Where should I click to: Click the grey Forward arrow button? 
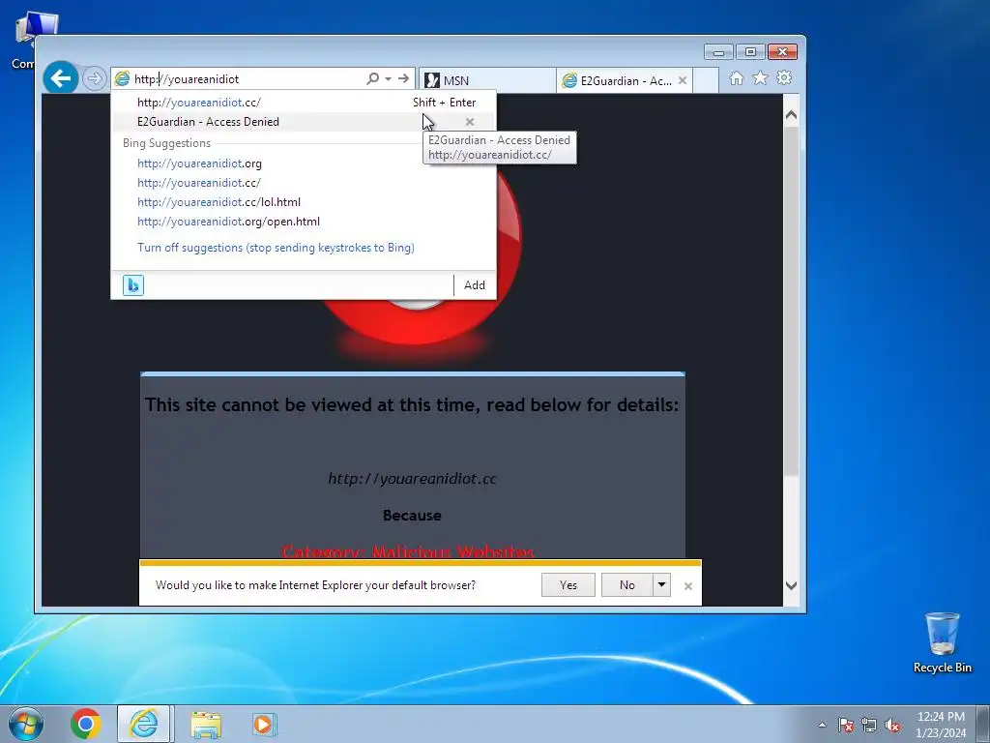point(94,79)
